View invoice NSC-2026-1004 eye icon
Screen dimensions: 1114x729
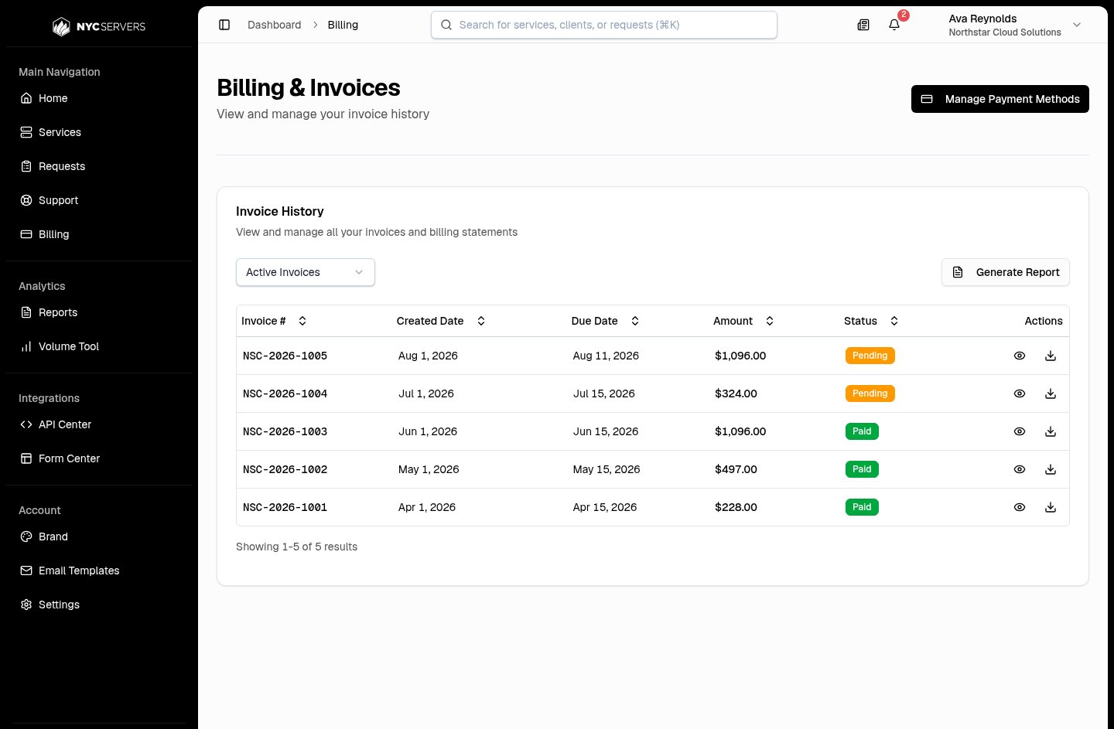pos(1020,393)
